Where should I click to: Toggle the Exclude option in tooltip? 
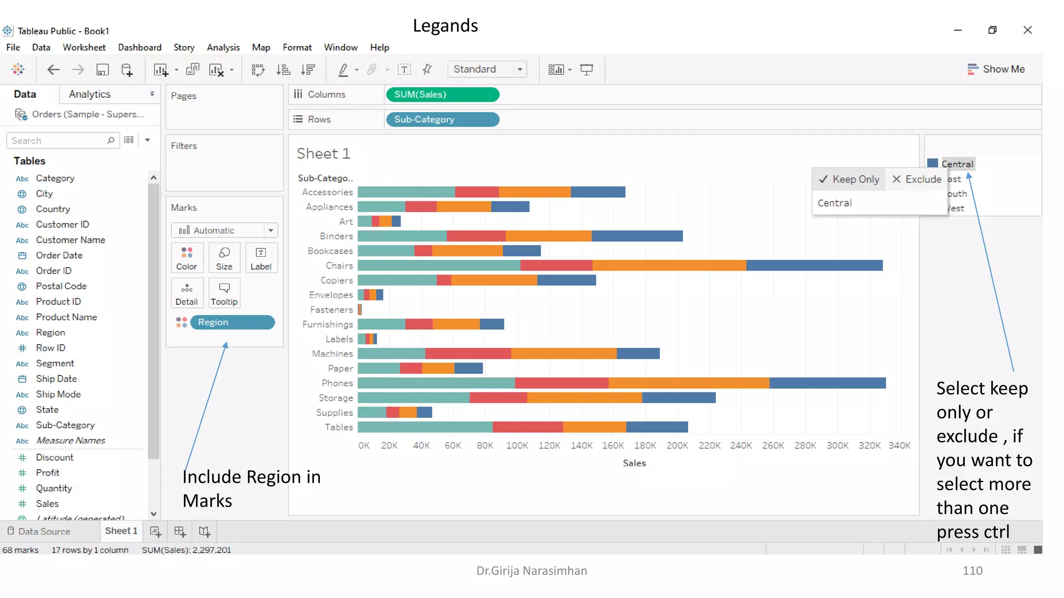[917, 179]
